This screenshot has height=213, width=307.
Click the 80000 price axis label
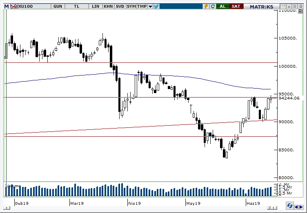coord(287,178)
